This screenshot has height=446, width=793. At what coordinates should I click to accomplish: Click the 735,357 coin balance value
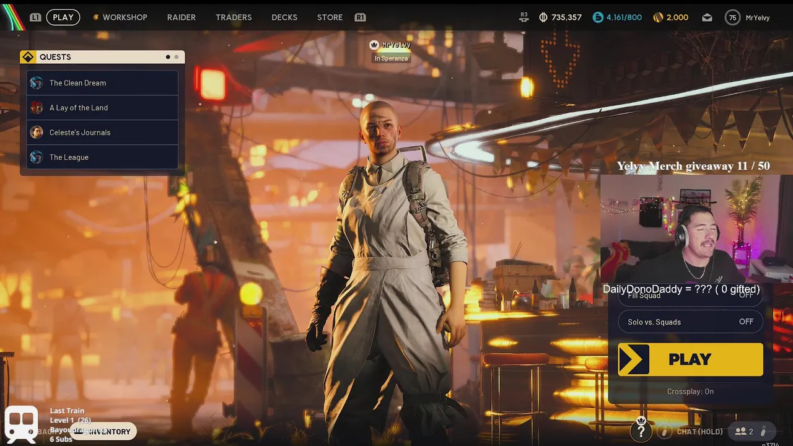(x=566, y=17)
